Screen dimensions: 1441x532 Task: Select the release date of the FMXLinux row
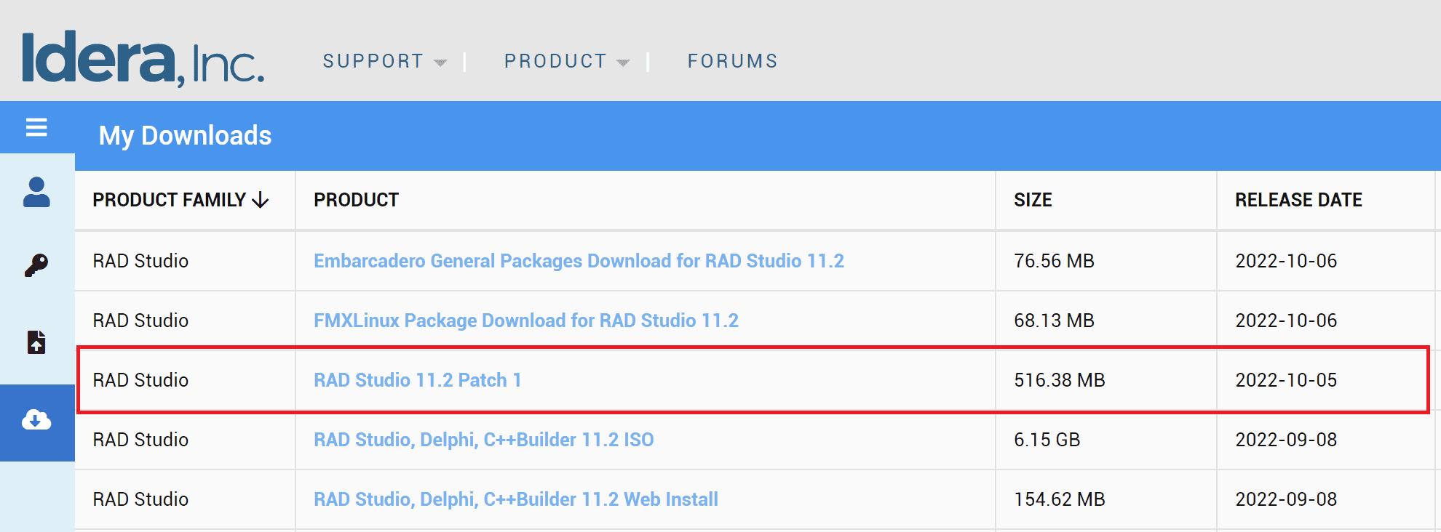tap(1286, 321)
